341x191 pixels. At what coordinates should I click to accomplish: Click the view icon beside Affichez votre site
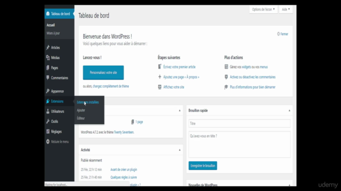160,87
